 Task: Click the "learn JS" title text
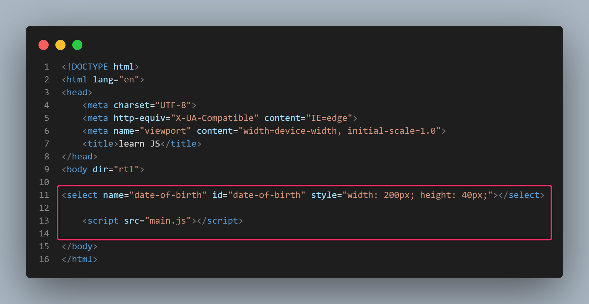(139, 144)
